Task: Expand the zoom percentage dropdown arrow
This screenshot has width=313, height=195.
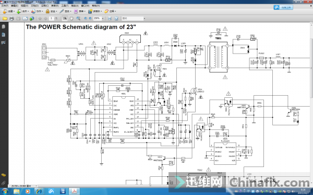Action: point(103,19)
